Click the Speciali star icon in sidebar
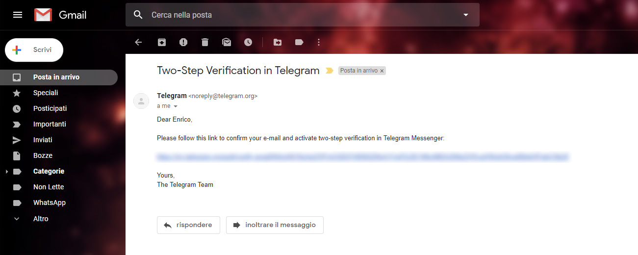Screen dimensions: 638x255 [x=17, y=93]
